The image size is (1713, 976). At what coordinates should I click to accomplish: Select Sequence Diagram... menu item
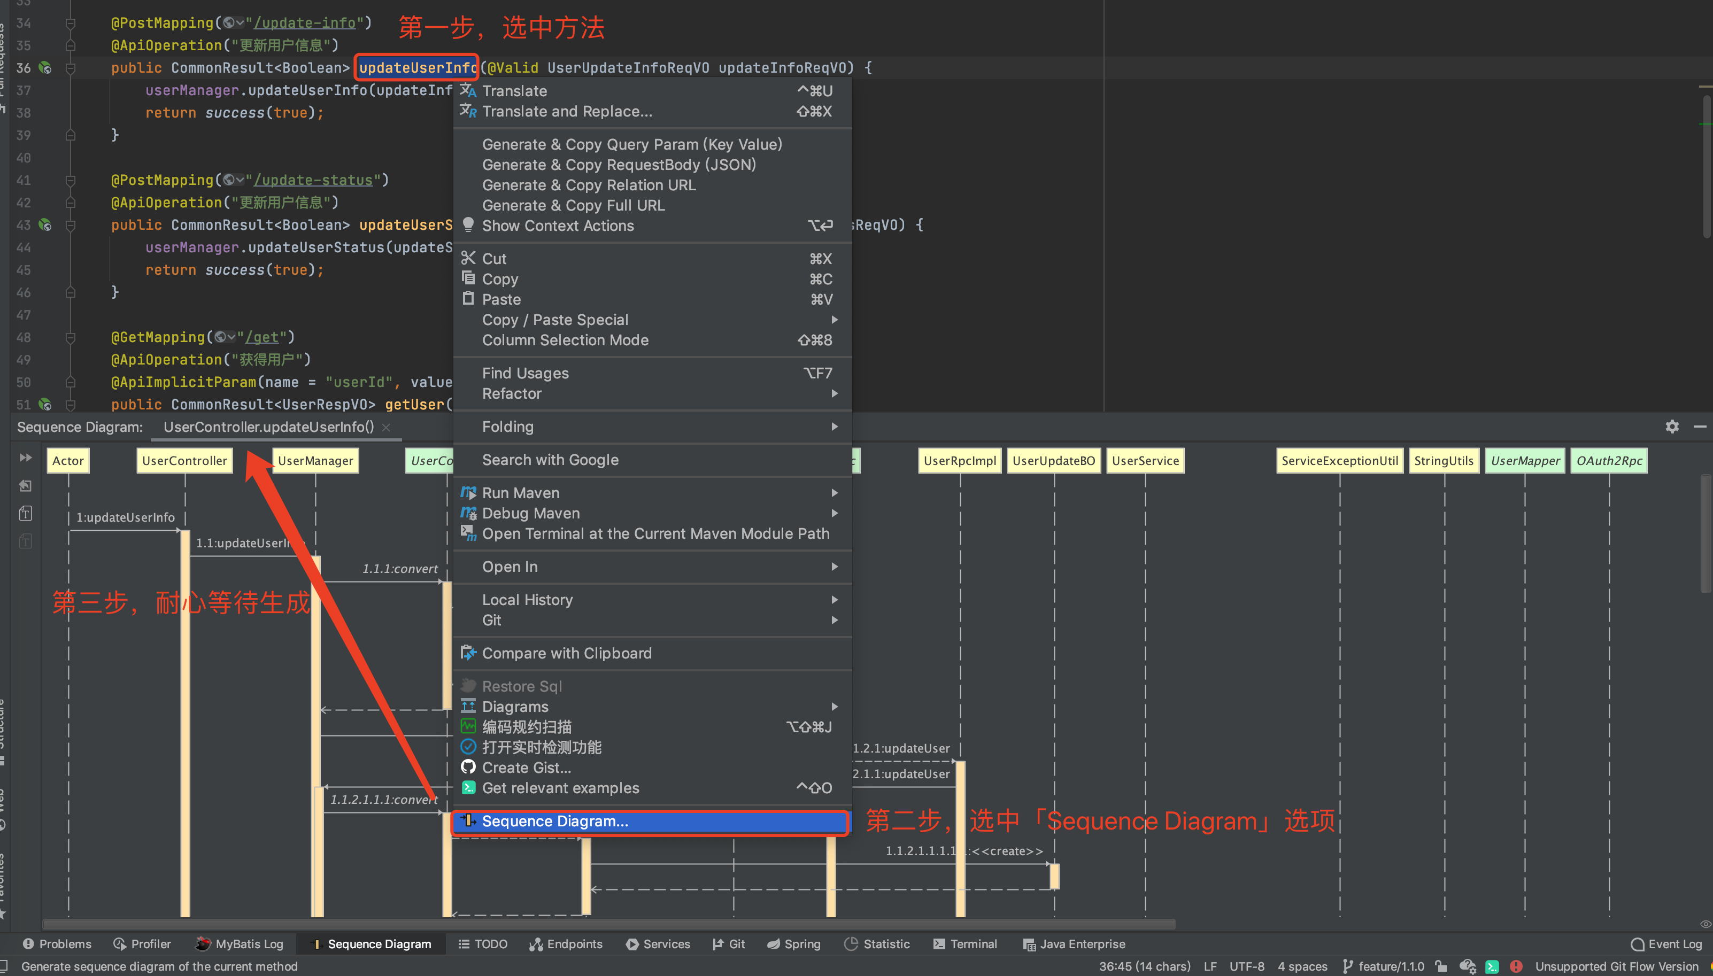coord(554,821)
